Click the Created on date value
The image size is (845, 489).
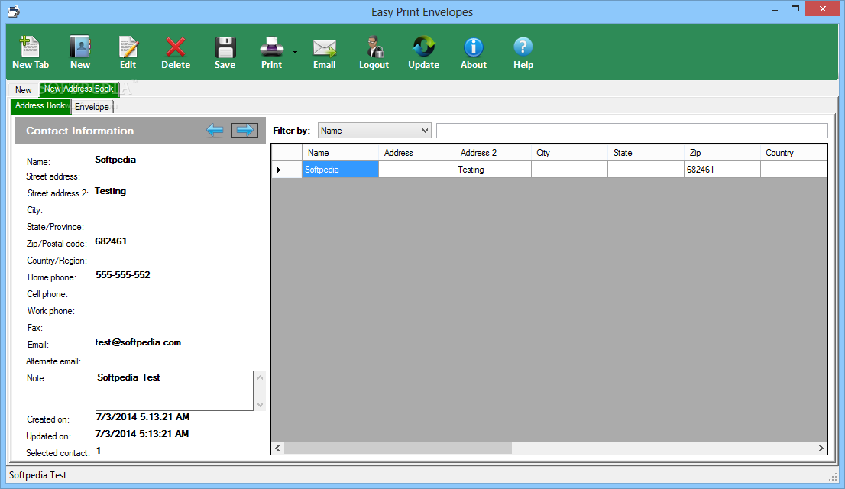142,416
